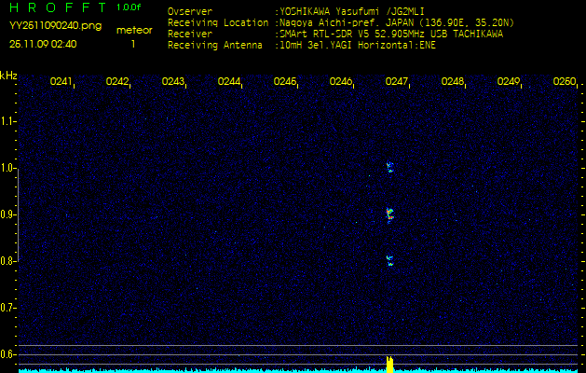586x373 pixels.
Task: Click the 0246 time marker
Action: pos(340,81)
